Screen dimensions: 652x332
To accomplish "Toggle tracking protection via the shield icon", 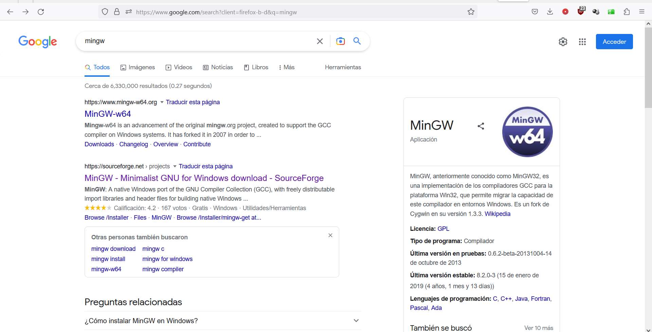I will [105, 12].
